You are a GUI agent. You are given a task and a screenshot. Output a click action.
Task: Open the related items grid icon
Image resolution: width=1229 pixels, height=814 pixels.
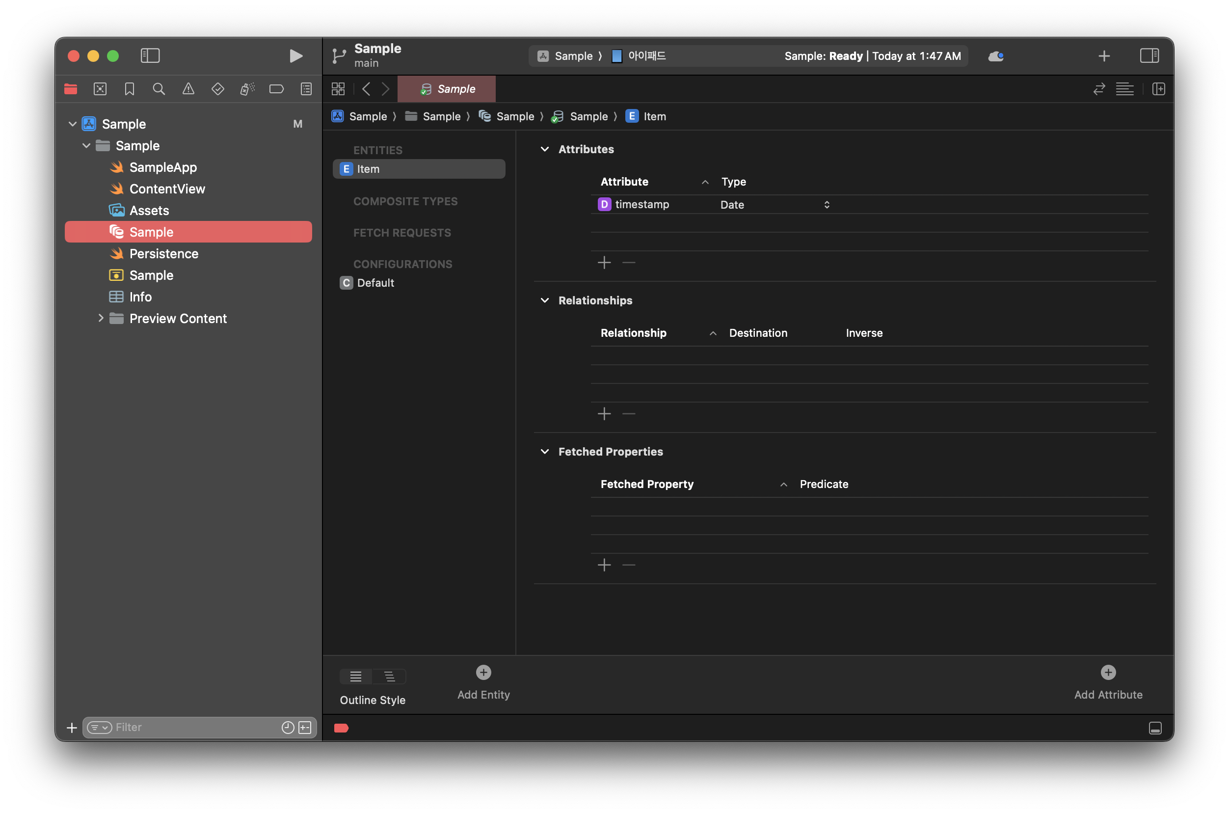[338, 89]
